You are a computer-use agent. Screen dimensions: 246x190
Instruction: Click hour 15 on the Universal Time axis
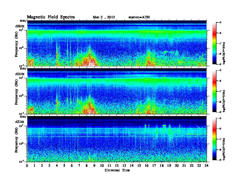(139, 165)
